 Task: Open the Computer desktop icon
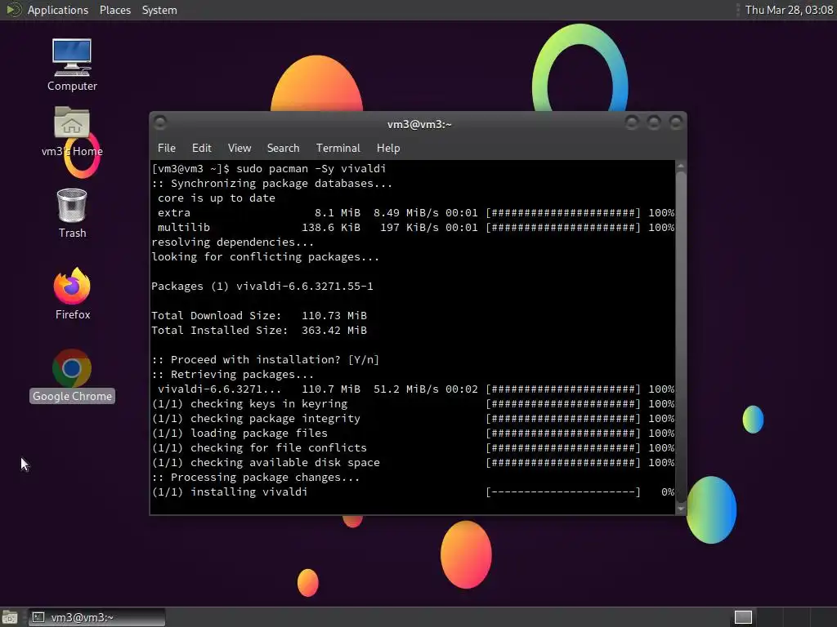[x=72, y=64]
